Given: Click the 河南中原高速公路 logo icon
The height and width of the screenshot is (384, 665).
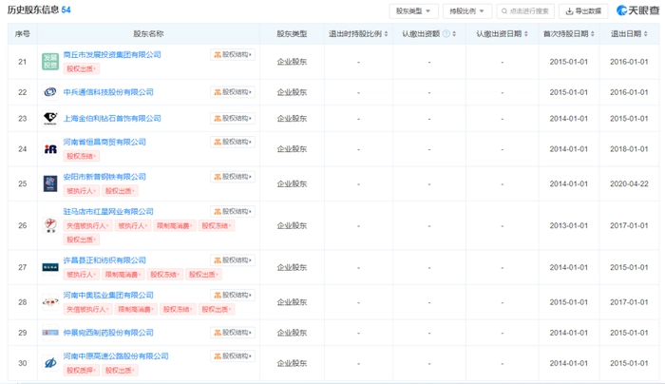Looking at the screenshot, I should [50, 363].
